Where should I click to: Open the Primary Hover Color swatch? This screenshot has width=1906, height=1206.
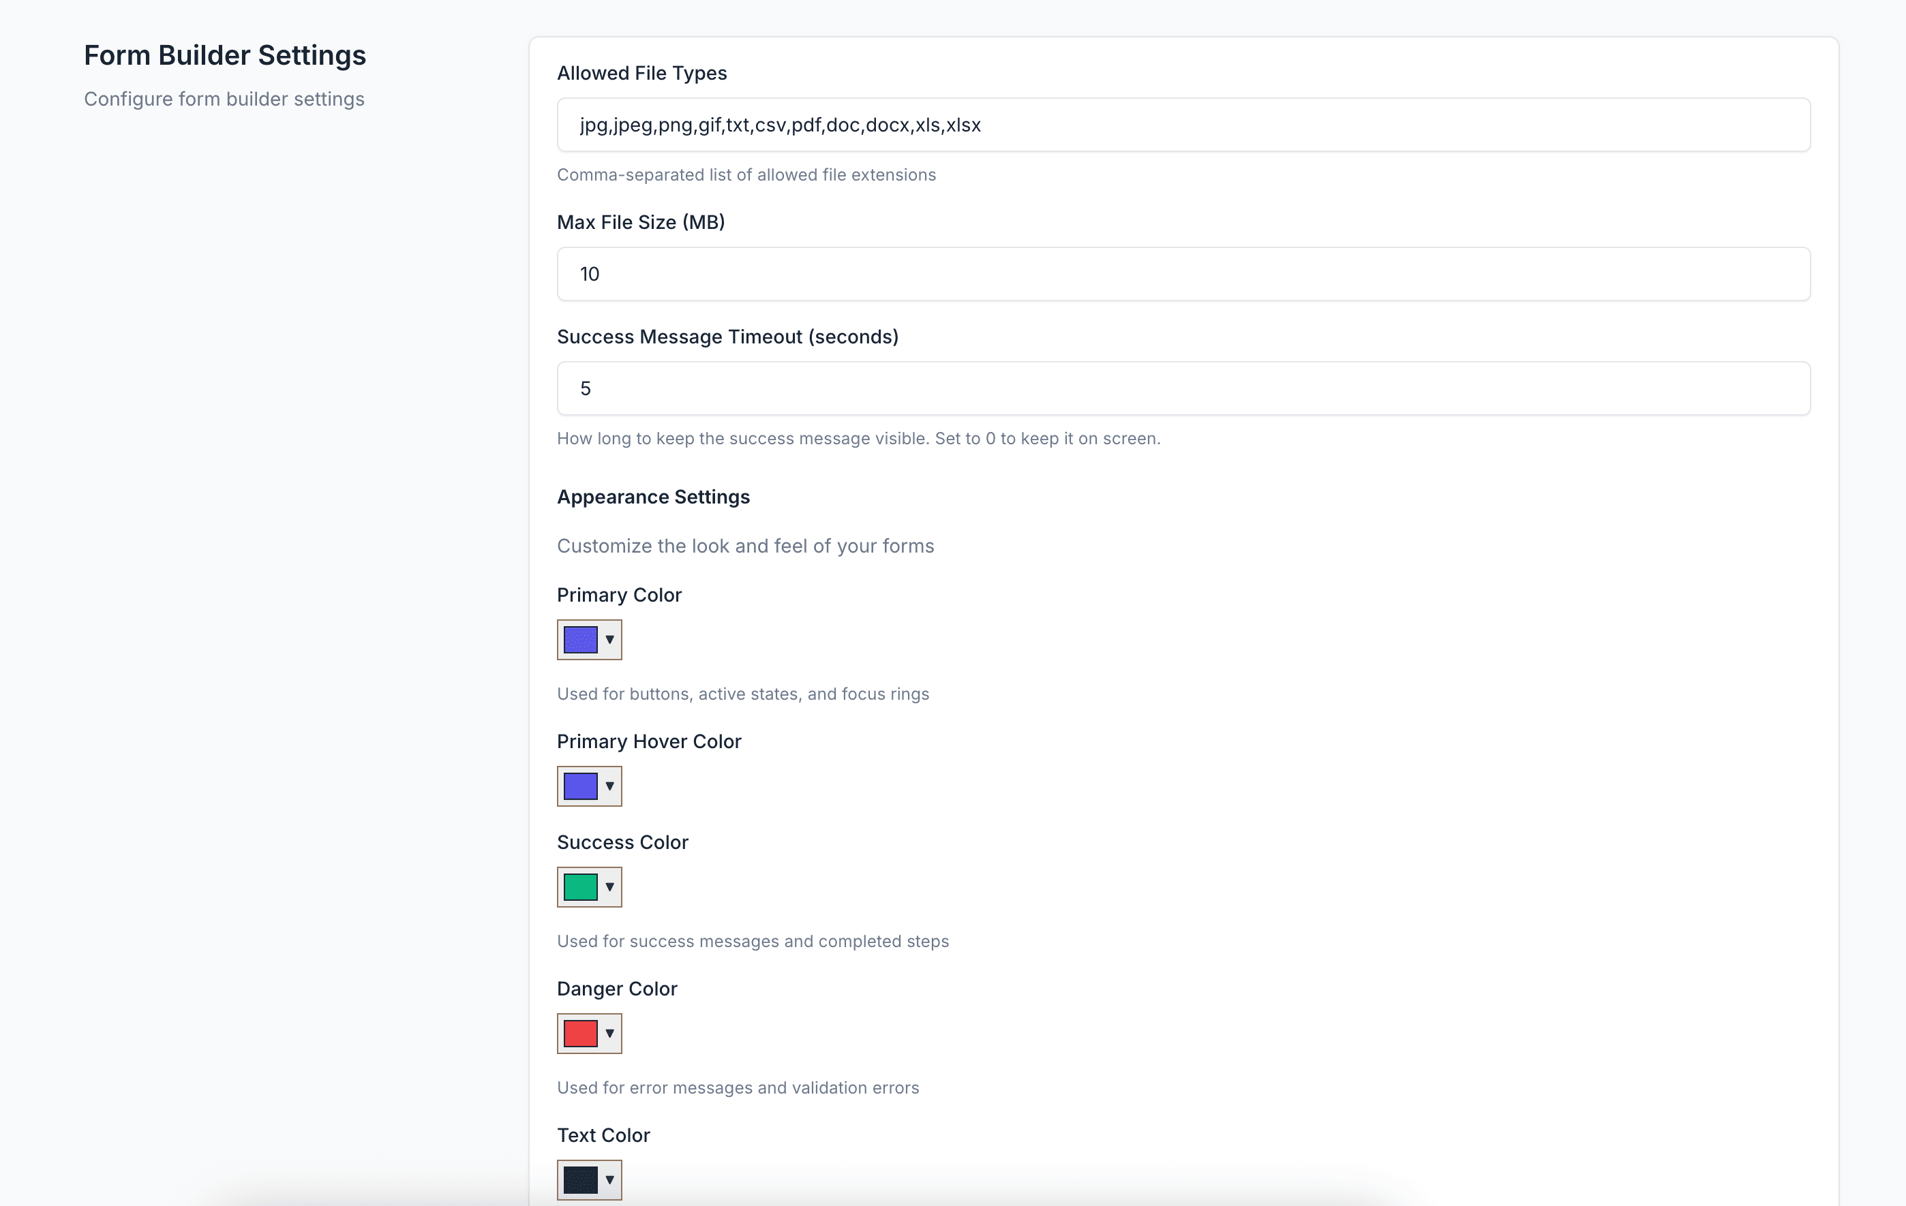580,786
